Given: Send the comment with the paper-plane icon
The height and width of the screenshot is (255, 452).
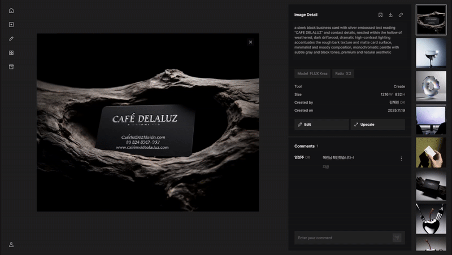Looking at the screenshot, I should click(x=397, y=238).
